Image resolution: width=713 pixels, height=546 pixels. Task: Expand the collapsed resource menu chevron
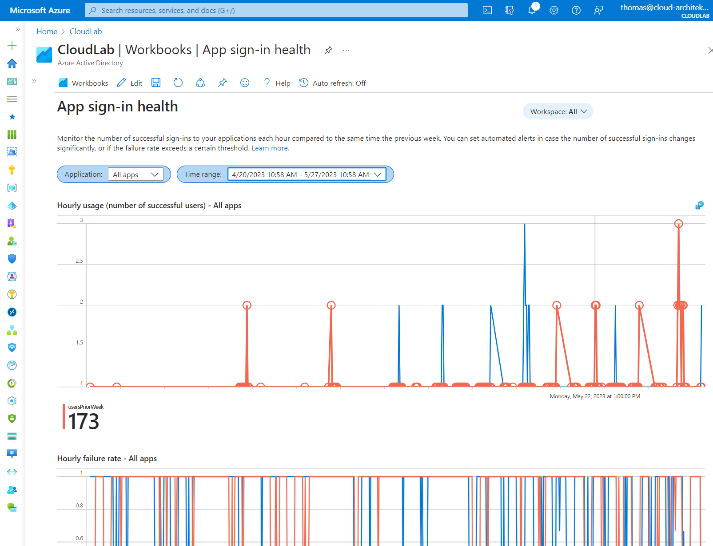pos(34,81)
